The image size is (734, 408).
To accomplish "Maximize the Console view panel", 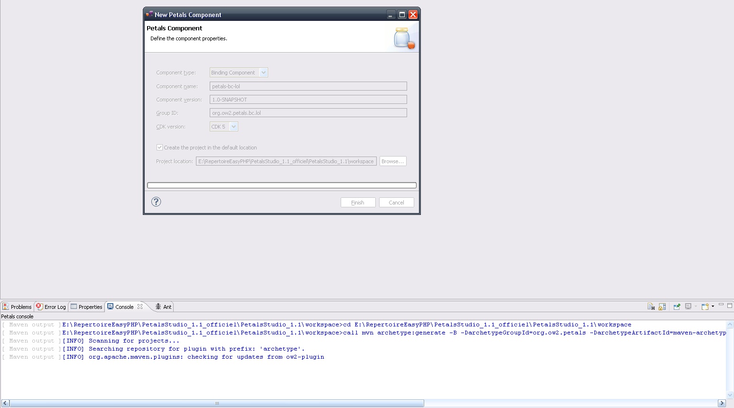I will coord(730,305).
